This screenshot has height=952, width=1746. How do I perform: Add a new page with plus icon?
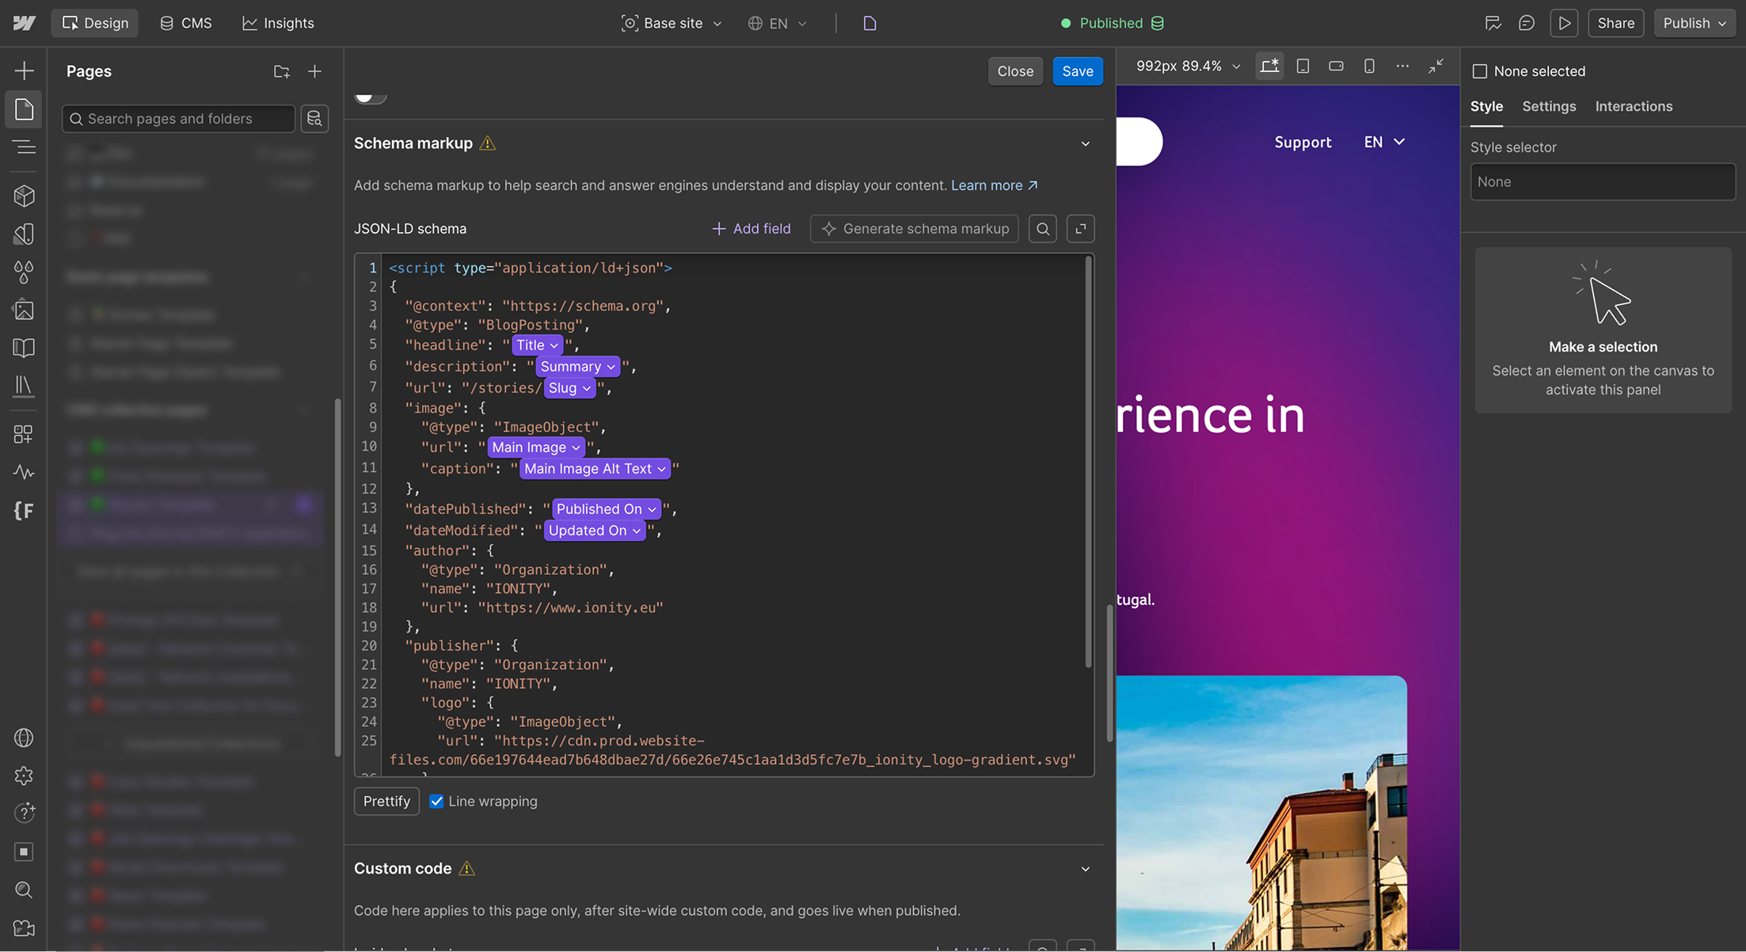coord(314,71)
